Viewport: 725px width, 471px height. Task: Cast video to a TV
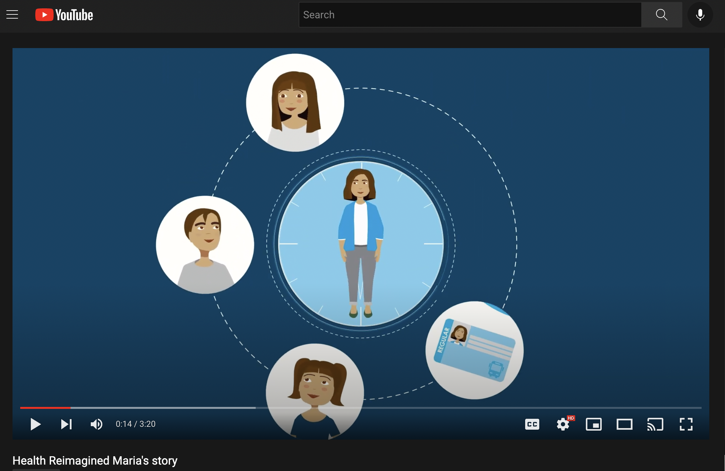point(655,424)
